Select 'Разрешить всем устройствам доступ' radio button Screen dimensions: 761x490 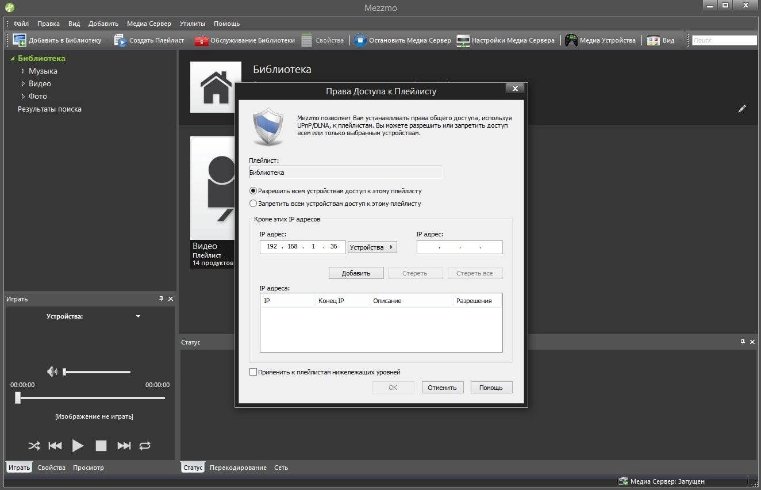click(253, 191)
